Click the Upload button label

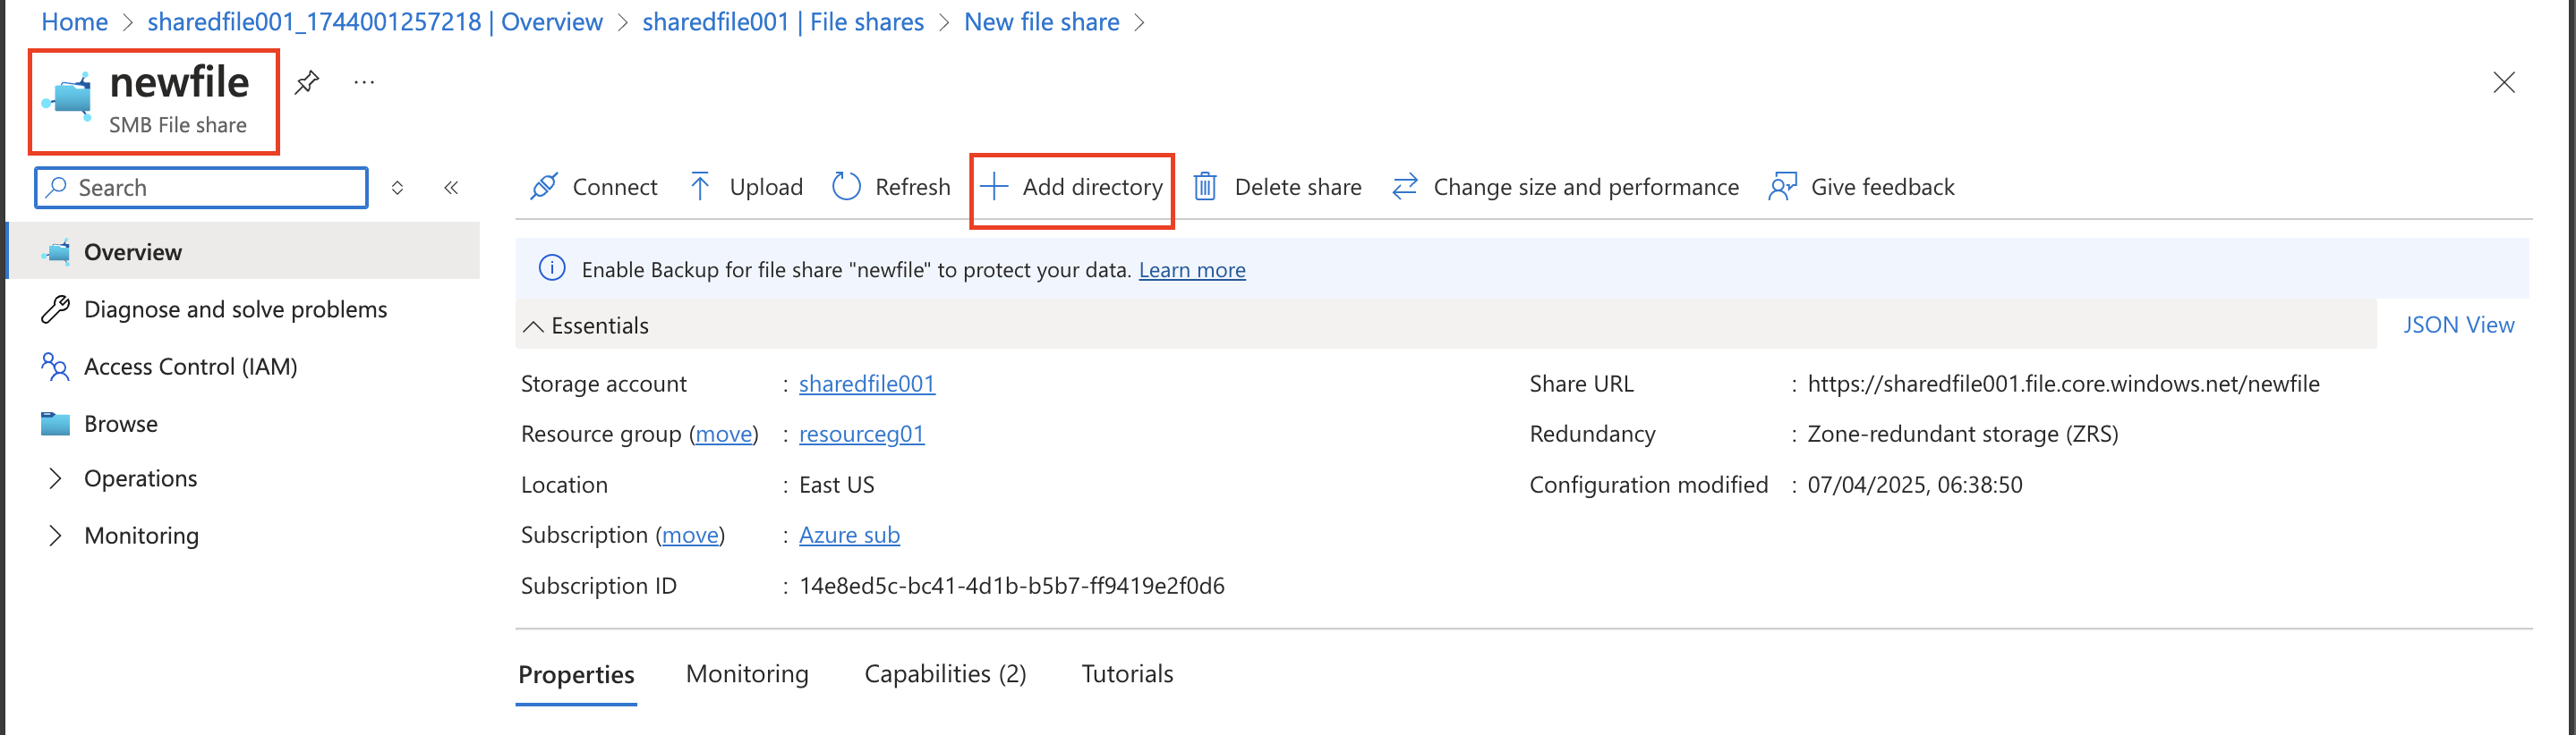point(766,187)
